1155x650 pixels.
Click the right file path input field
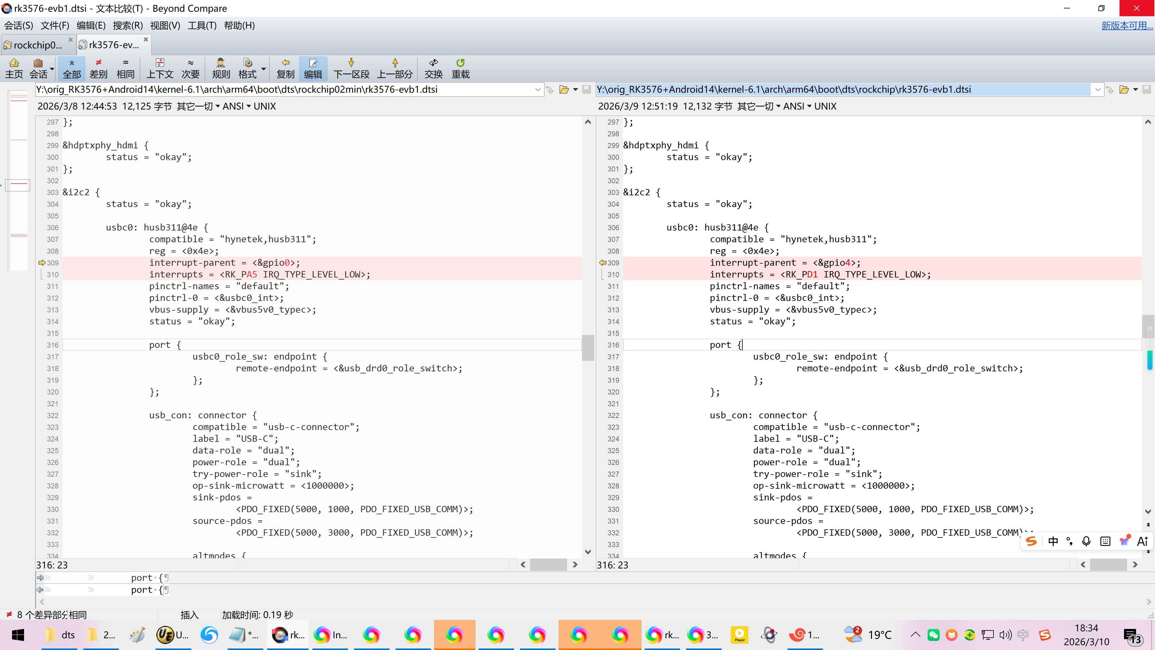click(x=843, y=90)
